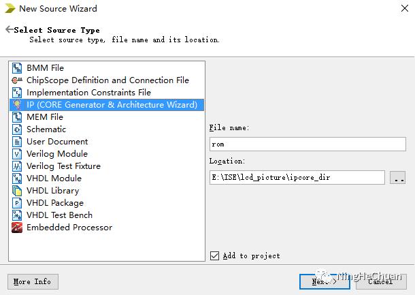415x295 pixels.
Task: Click the VHDL Test Bench icon
Action: pos(17,215)
